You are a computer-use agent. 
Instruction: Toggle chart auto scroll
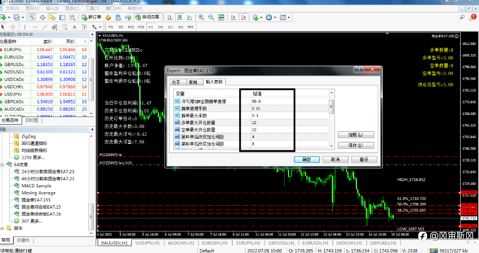click(233, 17)
